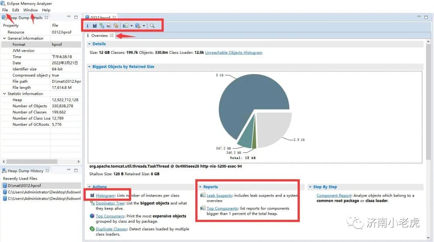Open the File menu
434x242 pixels.
pos(5,10)
